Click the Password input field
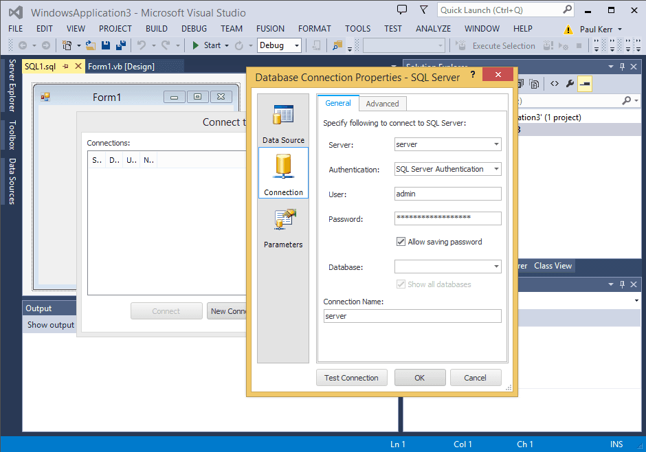This screenshot has height=452, width=646. click(x=448, y=218)
